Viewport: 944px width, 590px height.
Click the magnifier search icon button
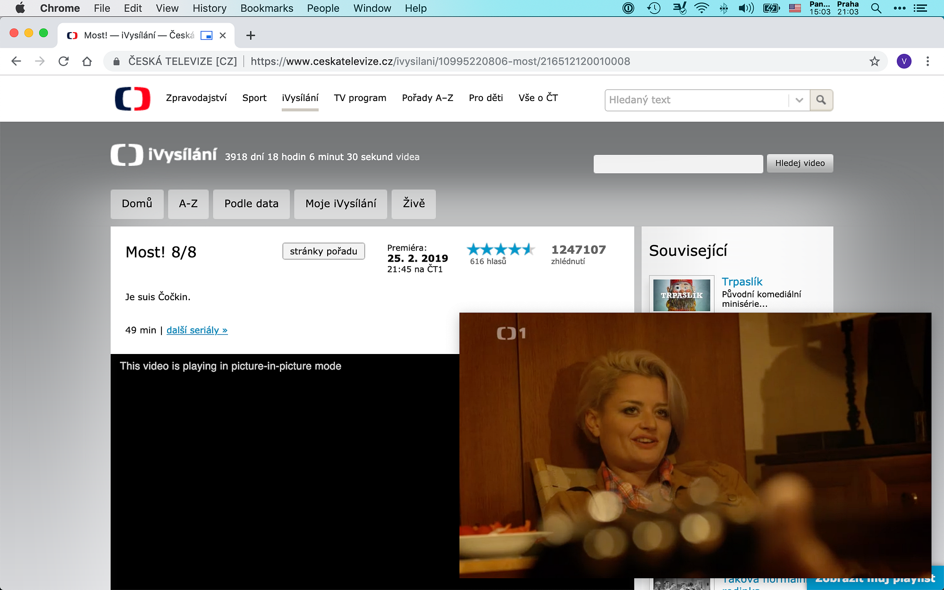click(x=821, y=100)
